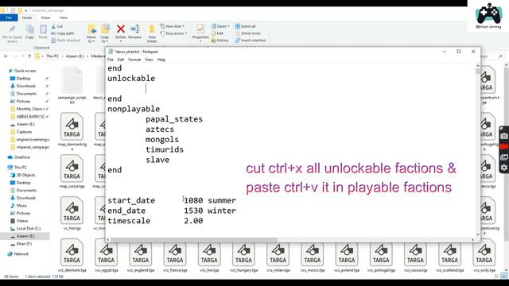Click the Rename icon
509x286 pixels.
click(x=134, y=29)
